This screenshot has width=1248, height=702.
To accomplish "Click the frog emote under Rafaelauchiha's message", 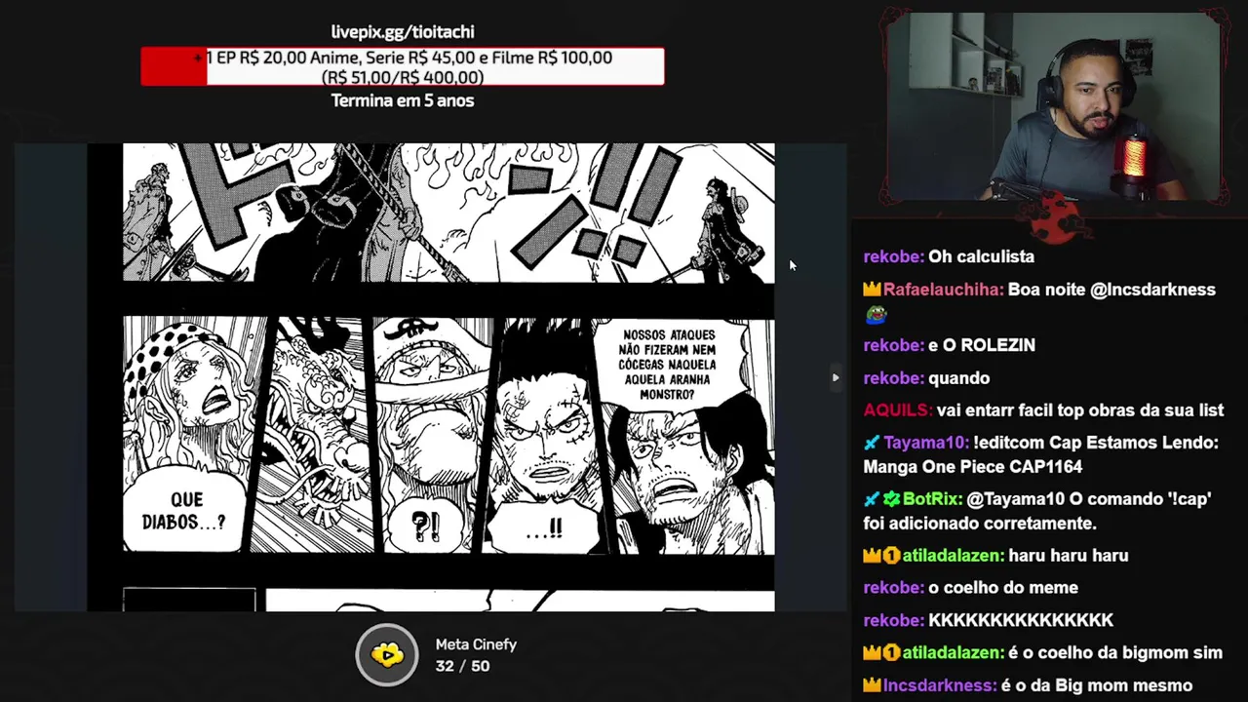I will pos(875,315).
